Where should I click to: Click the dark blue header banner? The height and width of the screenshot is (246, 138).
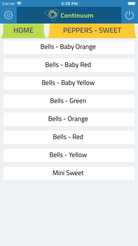click(69, 15)
